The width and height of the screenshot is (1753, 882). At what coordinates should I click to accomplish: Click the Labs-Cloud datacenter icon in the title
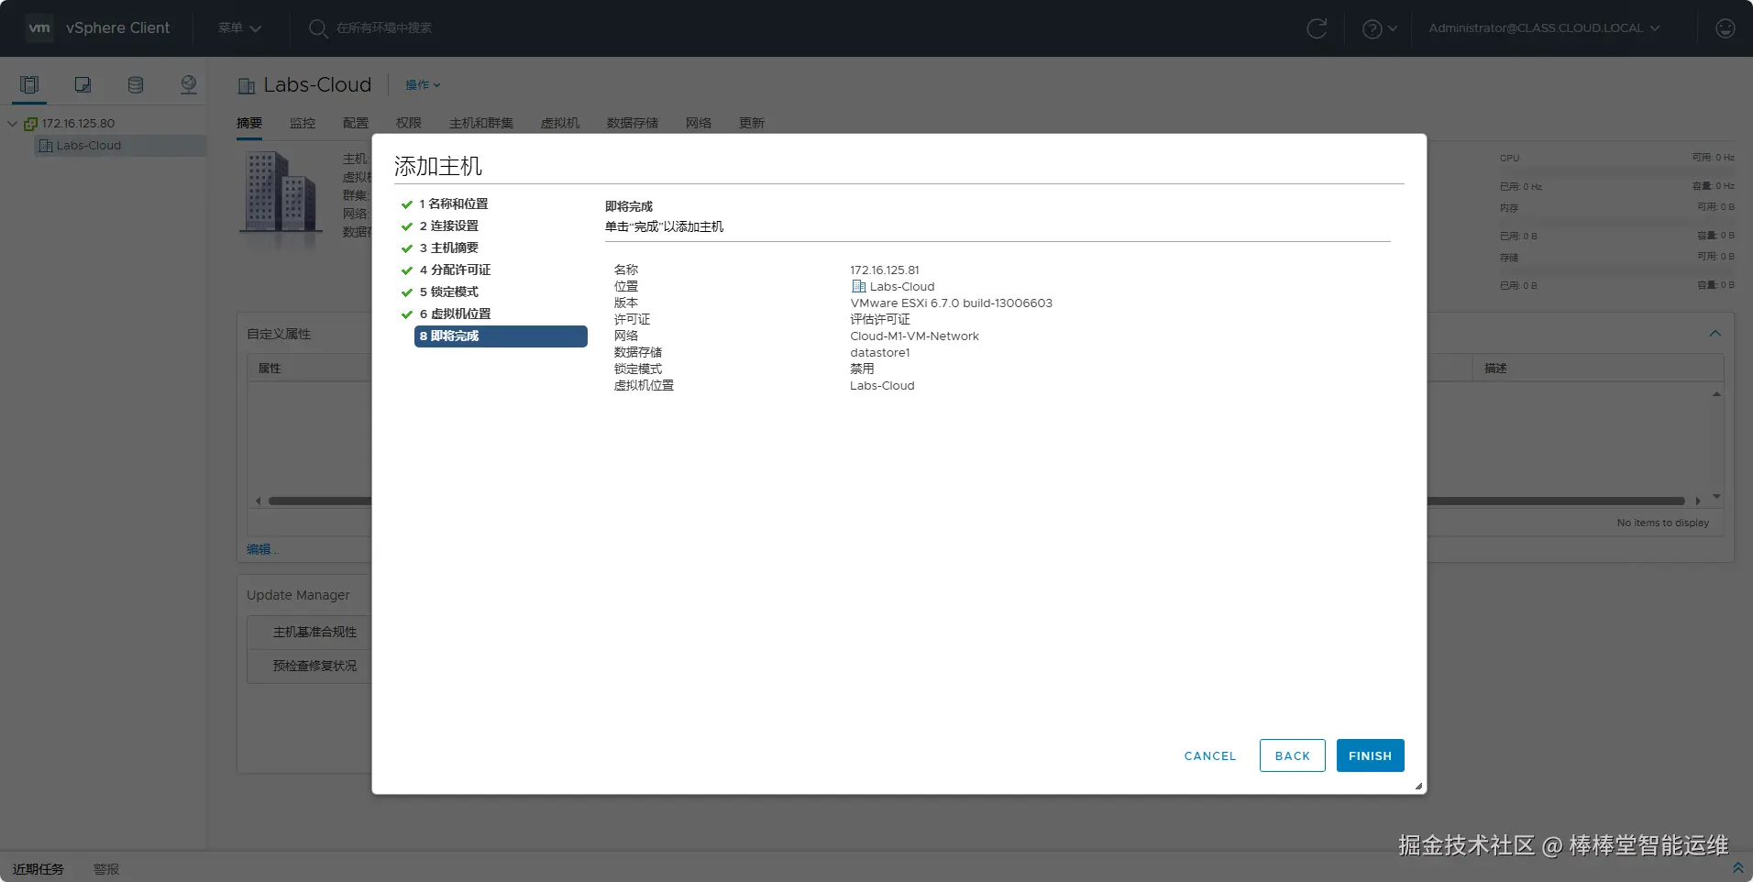coord(247,86)
